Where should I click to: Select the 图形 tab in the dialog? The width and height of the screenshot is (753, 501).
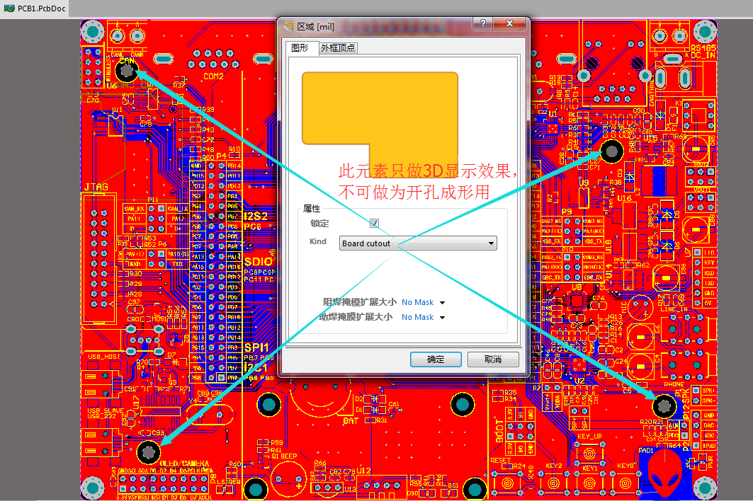[x=300, y=48]
